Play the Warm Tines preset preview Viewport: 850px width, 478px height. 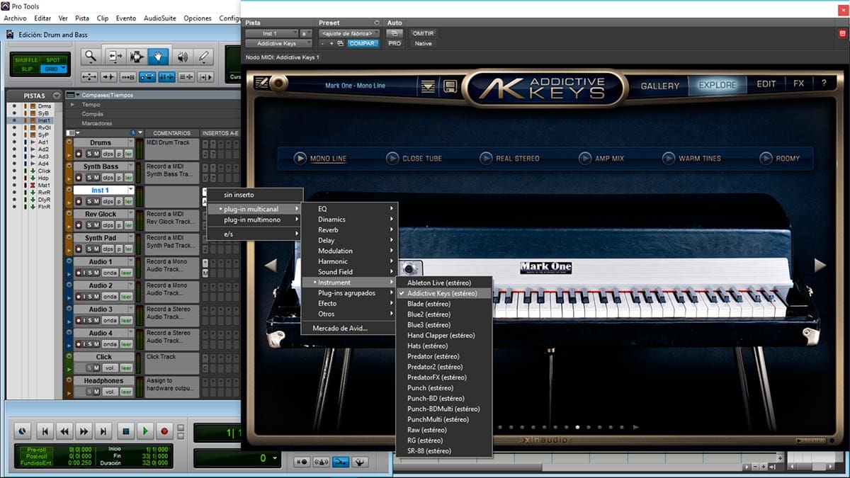(x=669, y=159)
